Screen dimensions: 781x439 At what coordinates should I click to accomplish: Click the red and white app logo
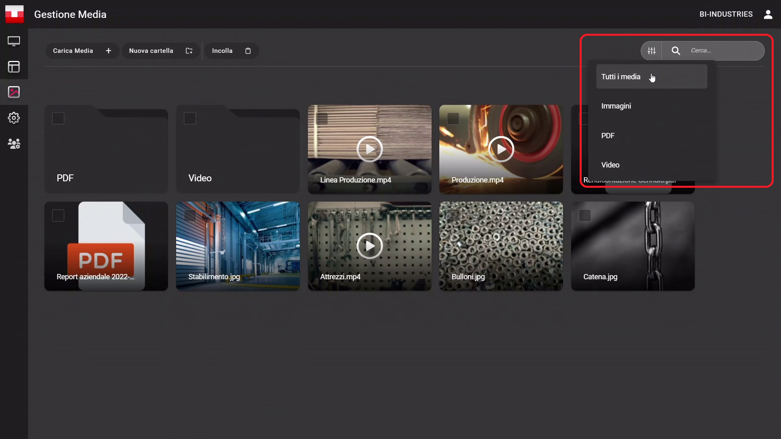click(14, 14)
